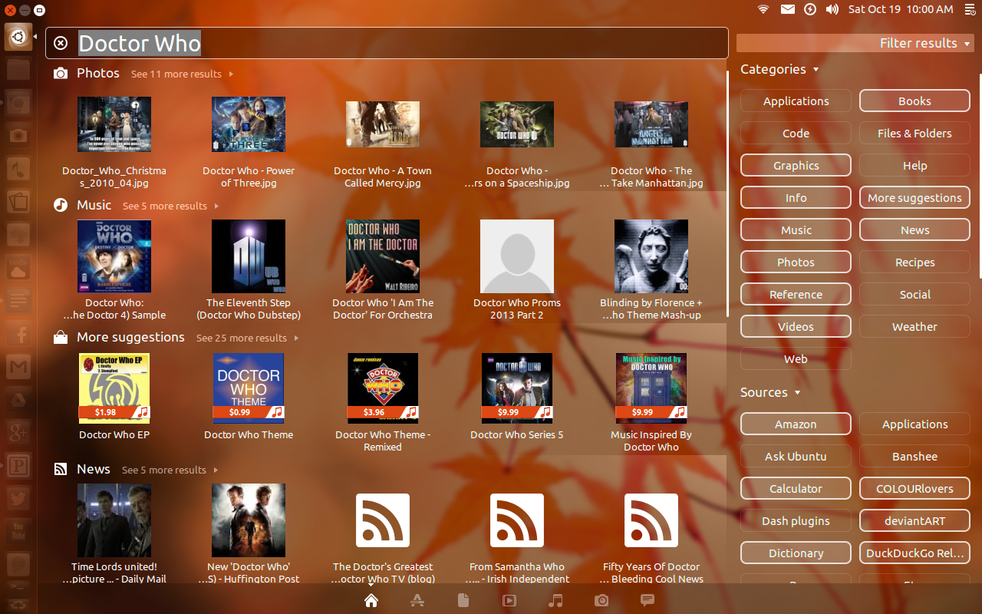The height and width of the screenshot is (614, 982).
Task: Play Doctor Who Proms 2013 Part 2
Action: tap(517, 269)
